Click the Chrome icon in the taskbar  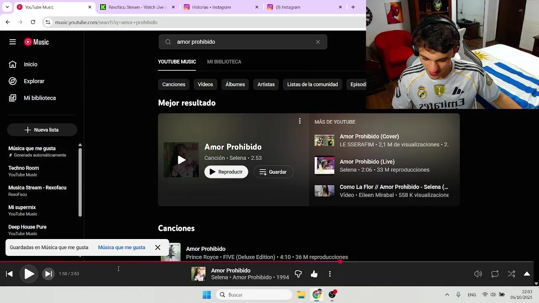pyautogui.click(x=317, y=294)
